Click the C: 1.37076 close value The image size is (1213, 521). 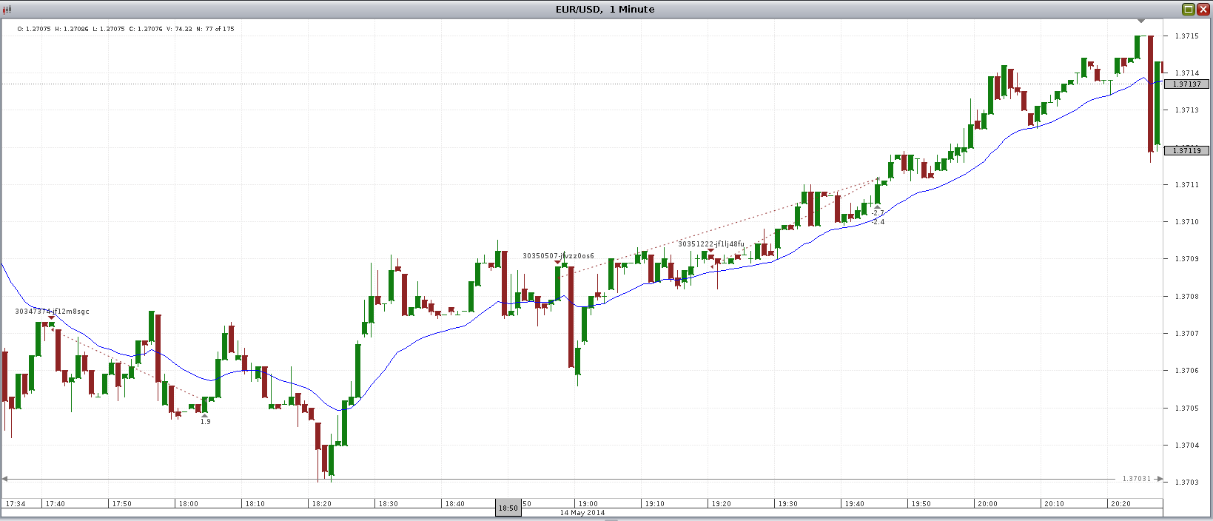point(146,29)
